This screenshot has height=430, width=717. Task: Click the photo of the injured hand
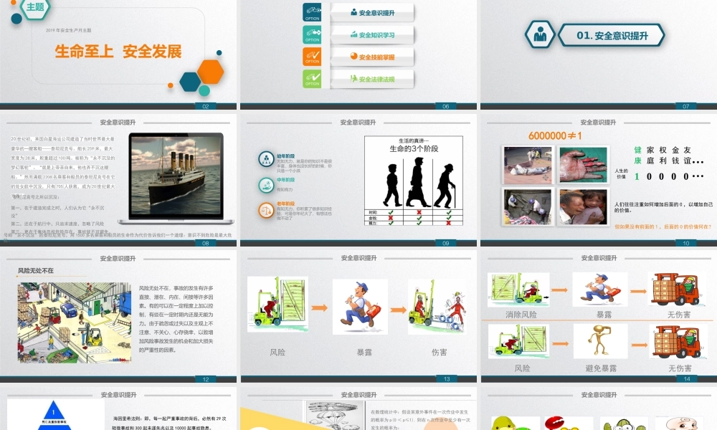(583, 165)
